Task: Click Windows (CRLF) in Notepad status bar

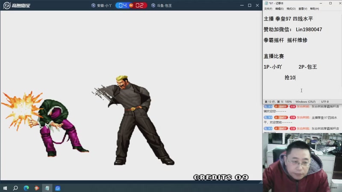Action: [x=305, y=102]
